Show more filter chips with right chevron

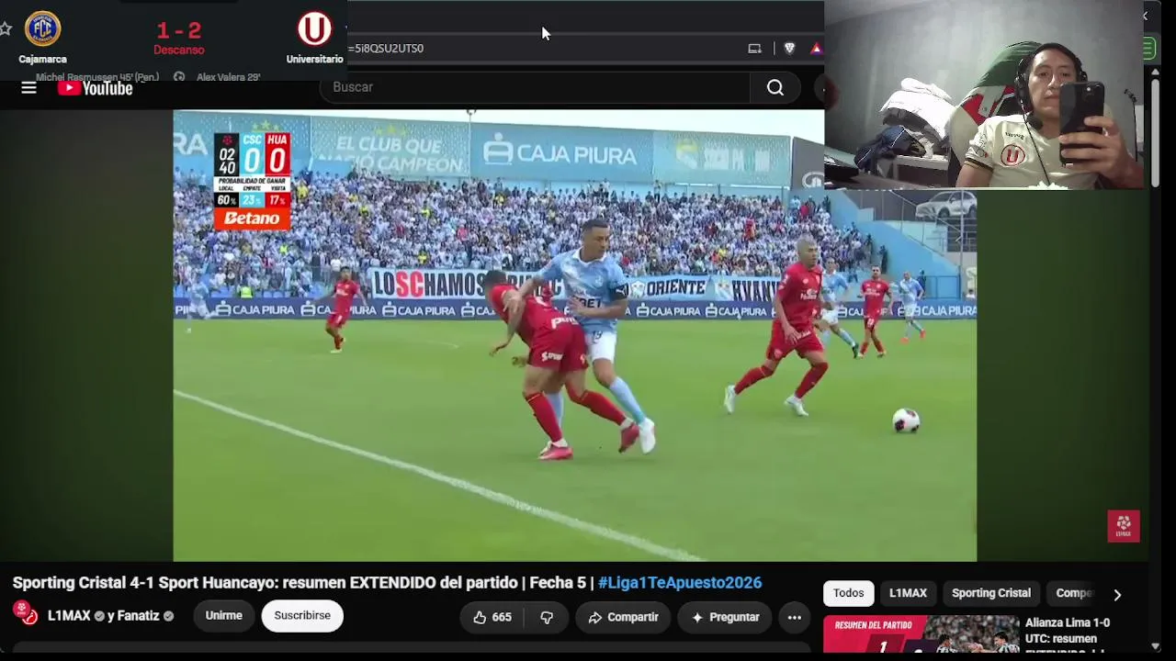pyautogui.click(x=1117, y=594)
